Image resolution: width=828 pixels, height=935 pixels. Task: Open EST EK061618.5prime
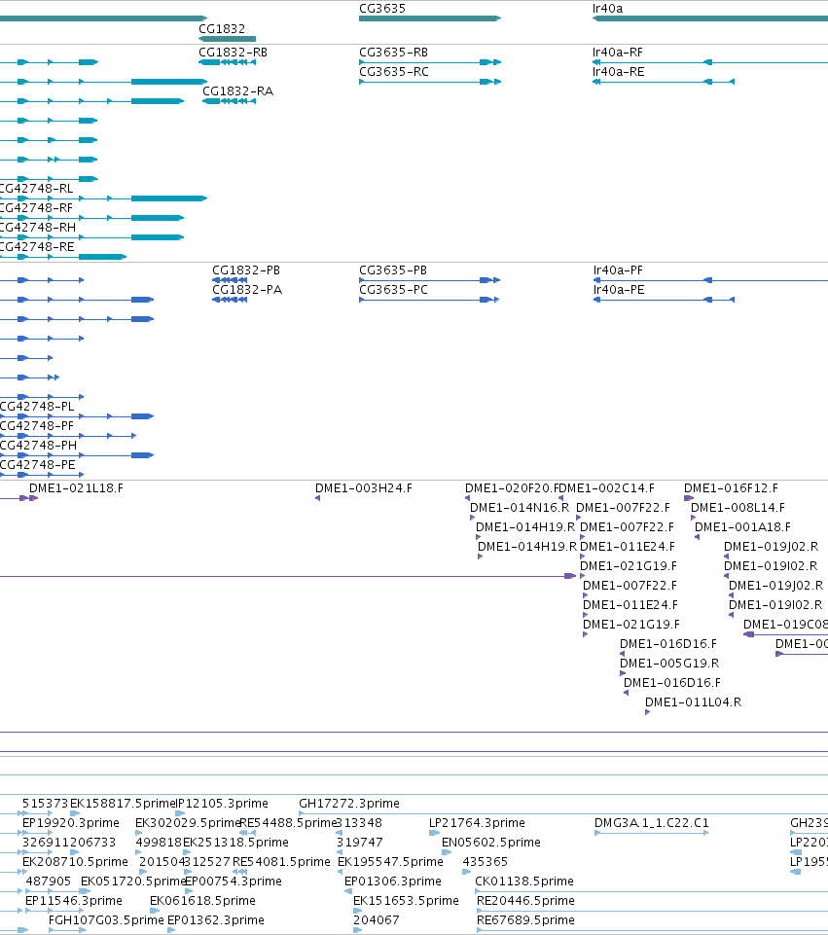tap(202, 900)
